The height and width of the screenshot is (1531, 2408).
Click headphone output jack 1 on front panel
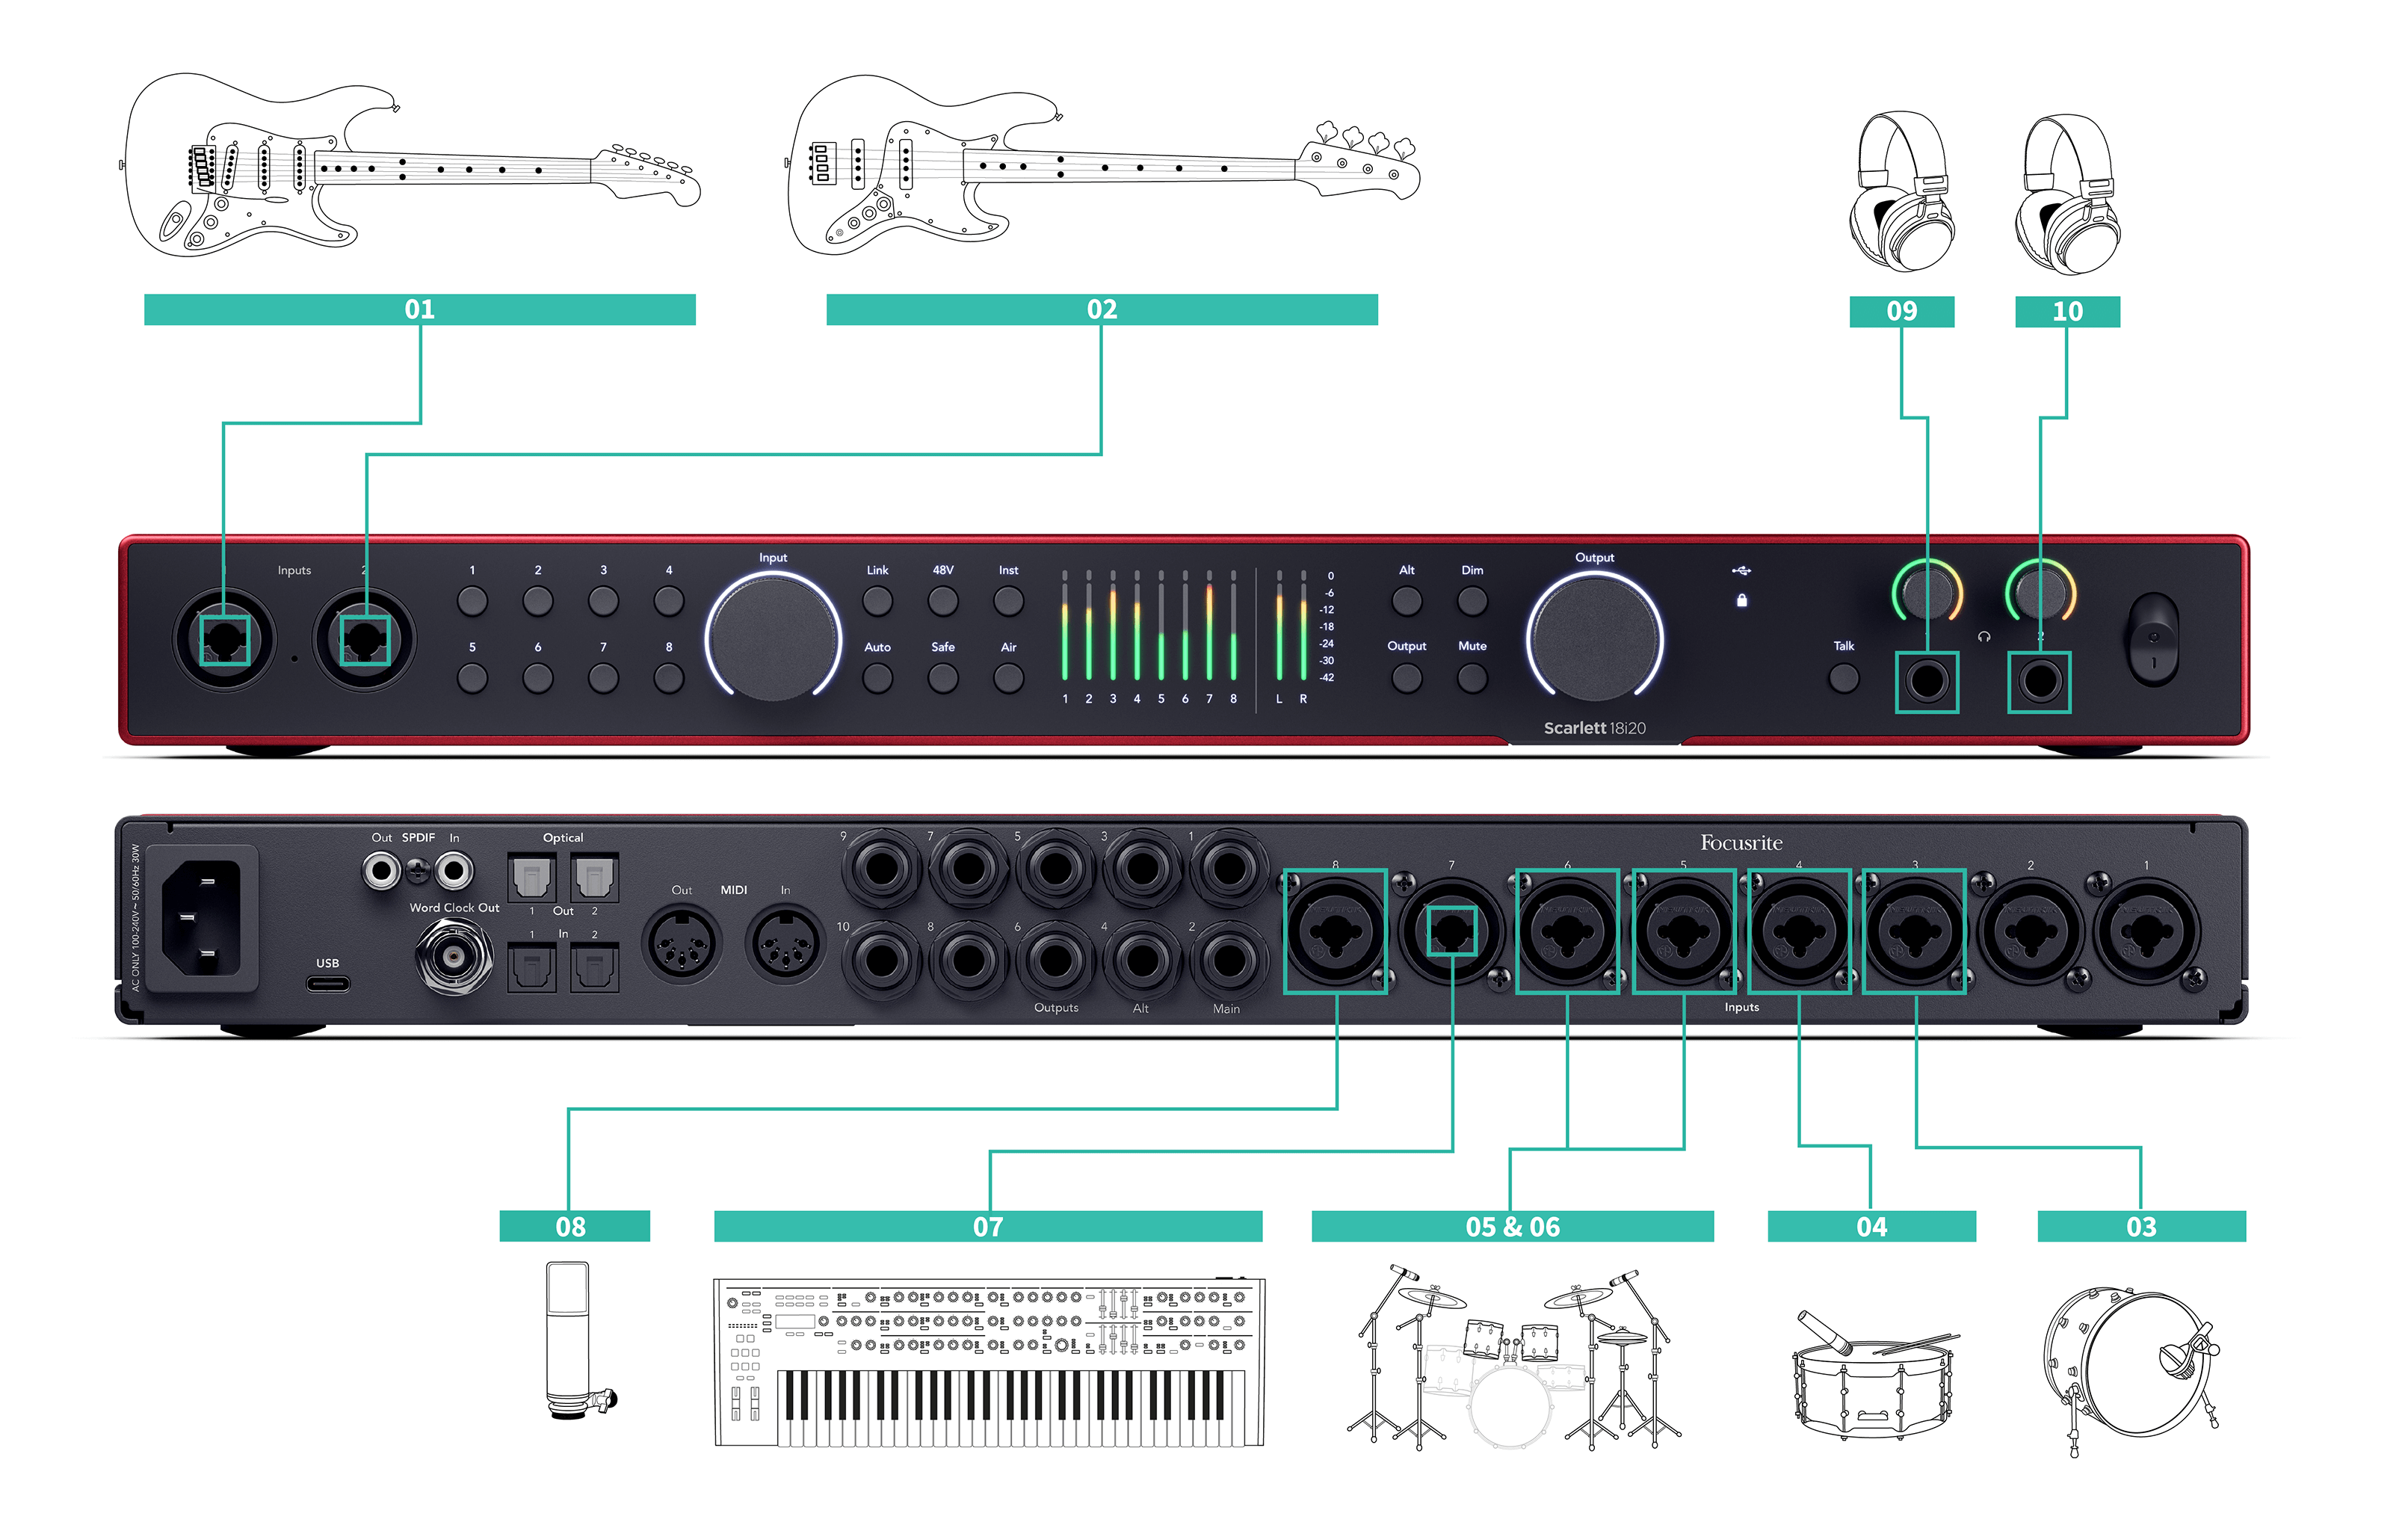[1927, 682]
